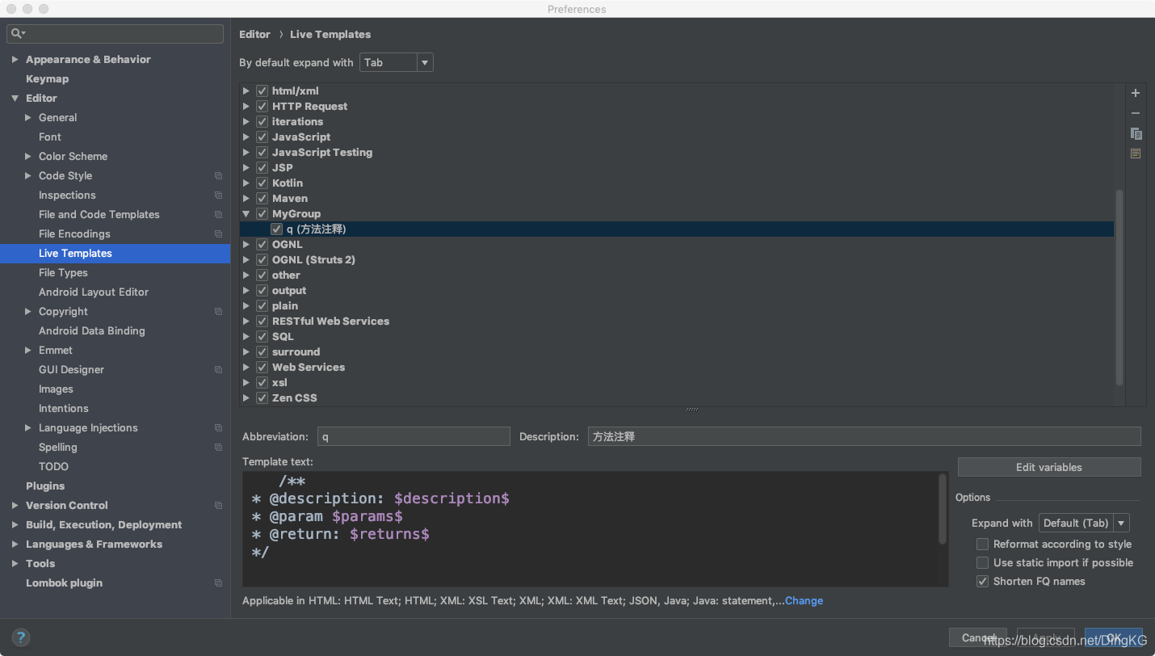Viewport: 1155px width, 656px height.
Task: Click project-level icon beside File and Code Templates
Action: (x=218, y=215)
